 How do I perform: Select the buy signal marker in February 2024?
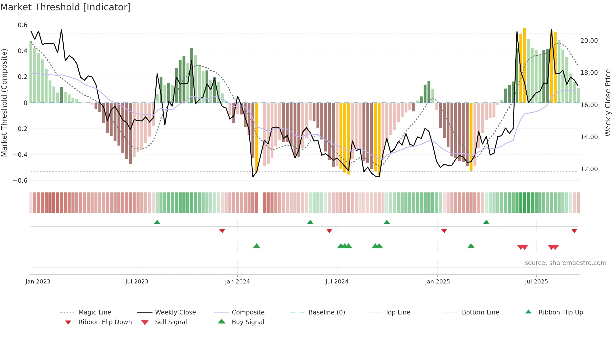coord(257,246)
